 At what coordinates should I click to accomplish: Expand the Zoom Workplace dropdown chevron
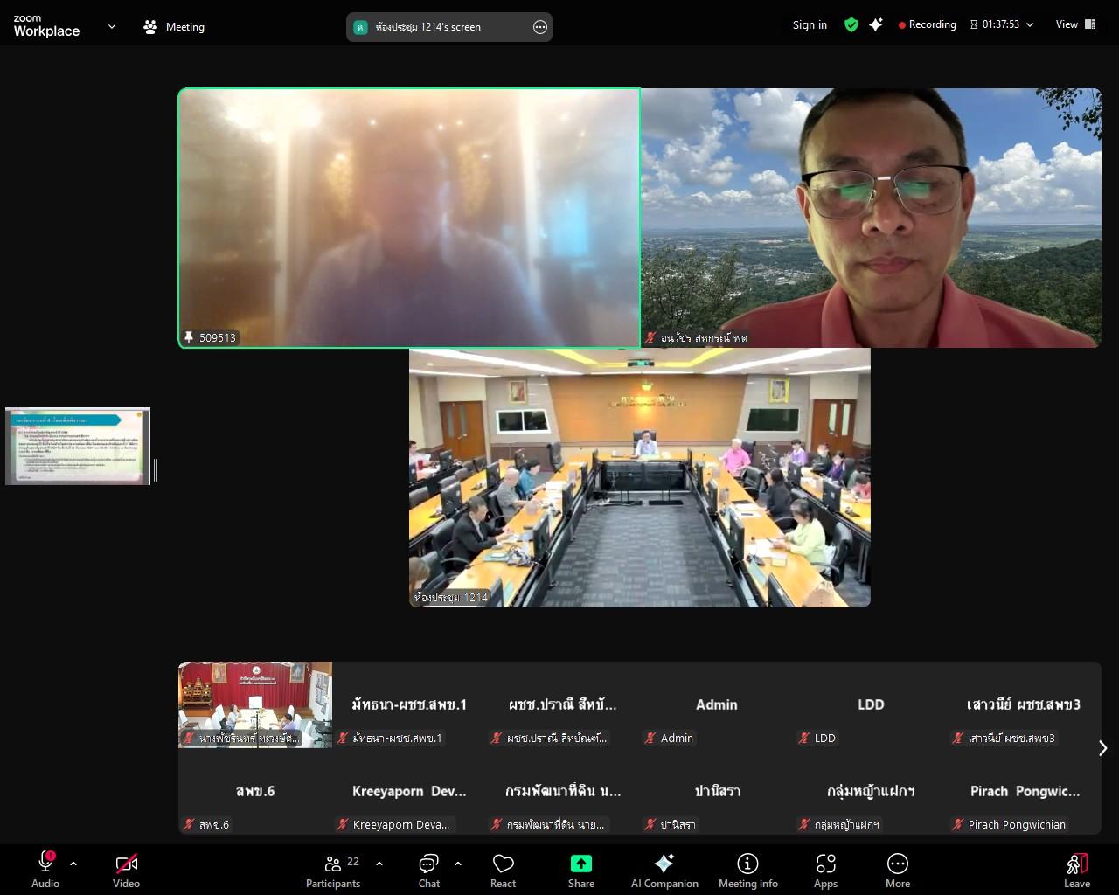pos(112,26)
